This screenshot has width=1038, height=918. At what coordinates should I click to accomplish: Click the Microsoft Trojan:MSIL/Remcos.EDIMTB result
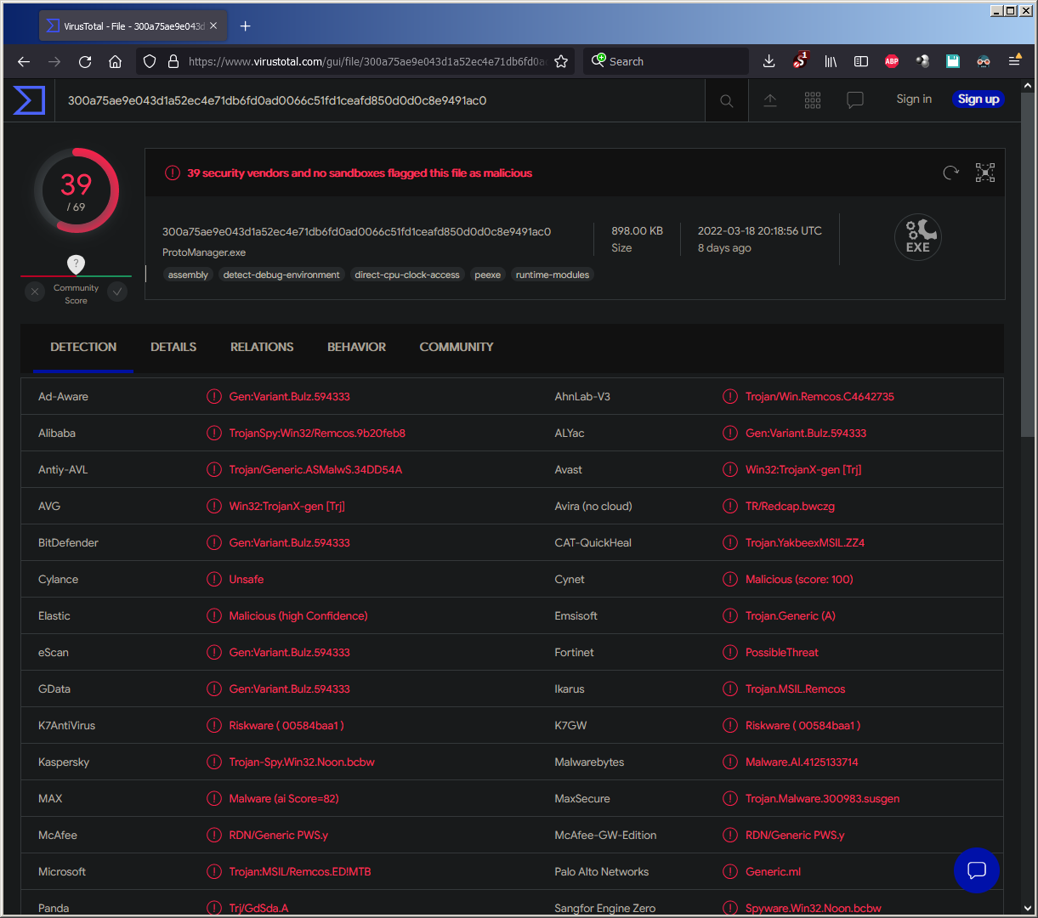(x=300, y=872)
